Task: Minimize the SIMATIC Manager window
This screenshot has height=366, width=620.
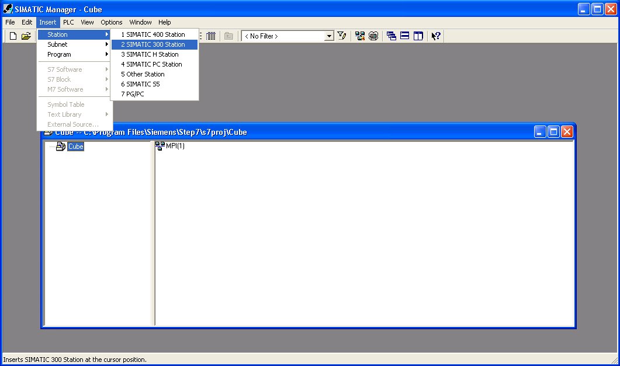Action: tap(584, 9)
